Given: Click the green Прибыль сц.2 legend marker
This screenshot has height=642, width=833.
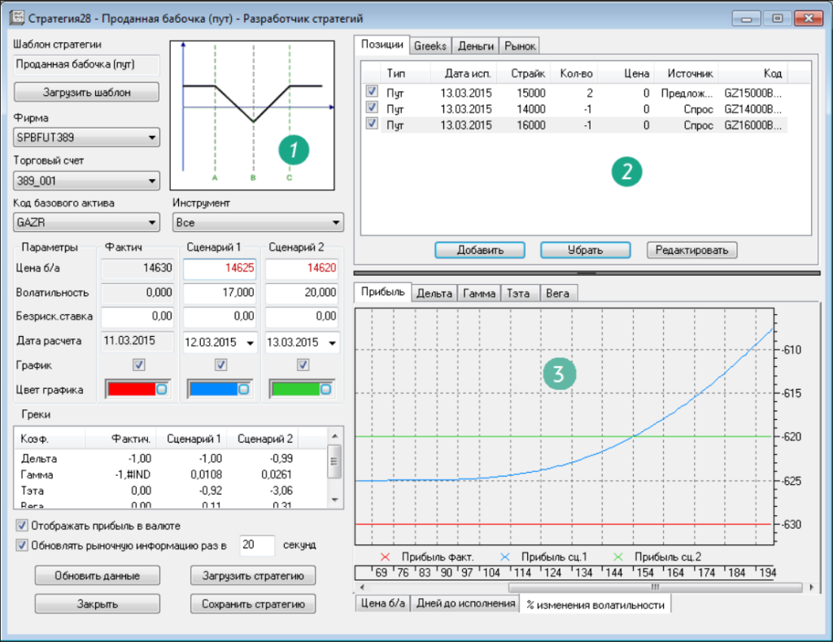Looking at the screenshot, I should tap(618, 557).
